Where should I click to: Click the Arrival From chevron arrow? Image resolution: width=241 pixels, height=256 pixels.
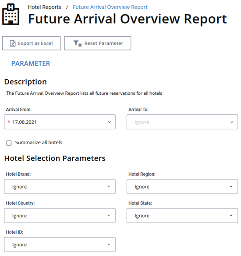pyautogui.click(x=109, y=122)
